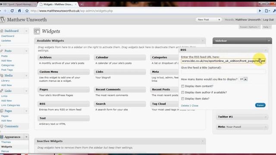Image resolution: width=276 pixels, height=155 pixels.
Task: Open the New Post dropdown arrow
Action: point(219,20)
